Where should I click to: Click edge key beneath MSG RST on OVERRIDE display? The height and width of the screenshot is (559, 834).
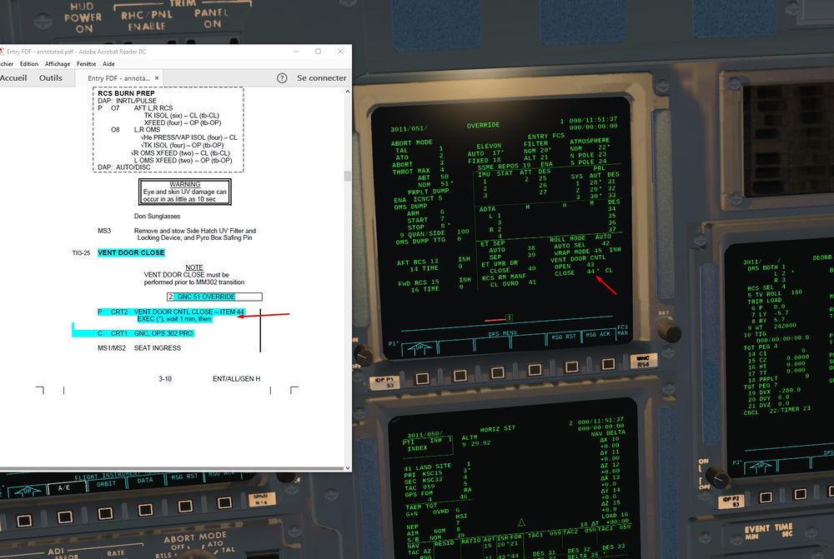pyautogui.click(x=572, y=367)
